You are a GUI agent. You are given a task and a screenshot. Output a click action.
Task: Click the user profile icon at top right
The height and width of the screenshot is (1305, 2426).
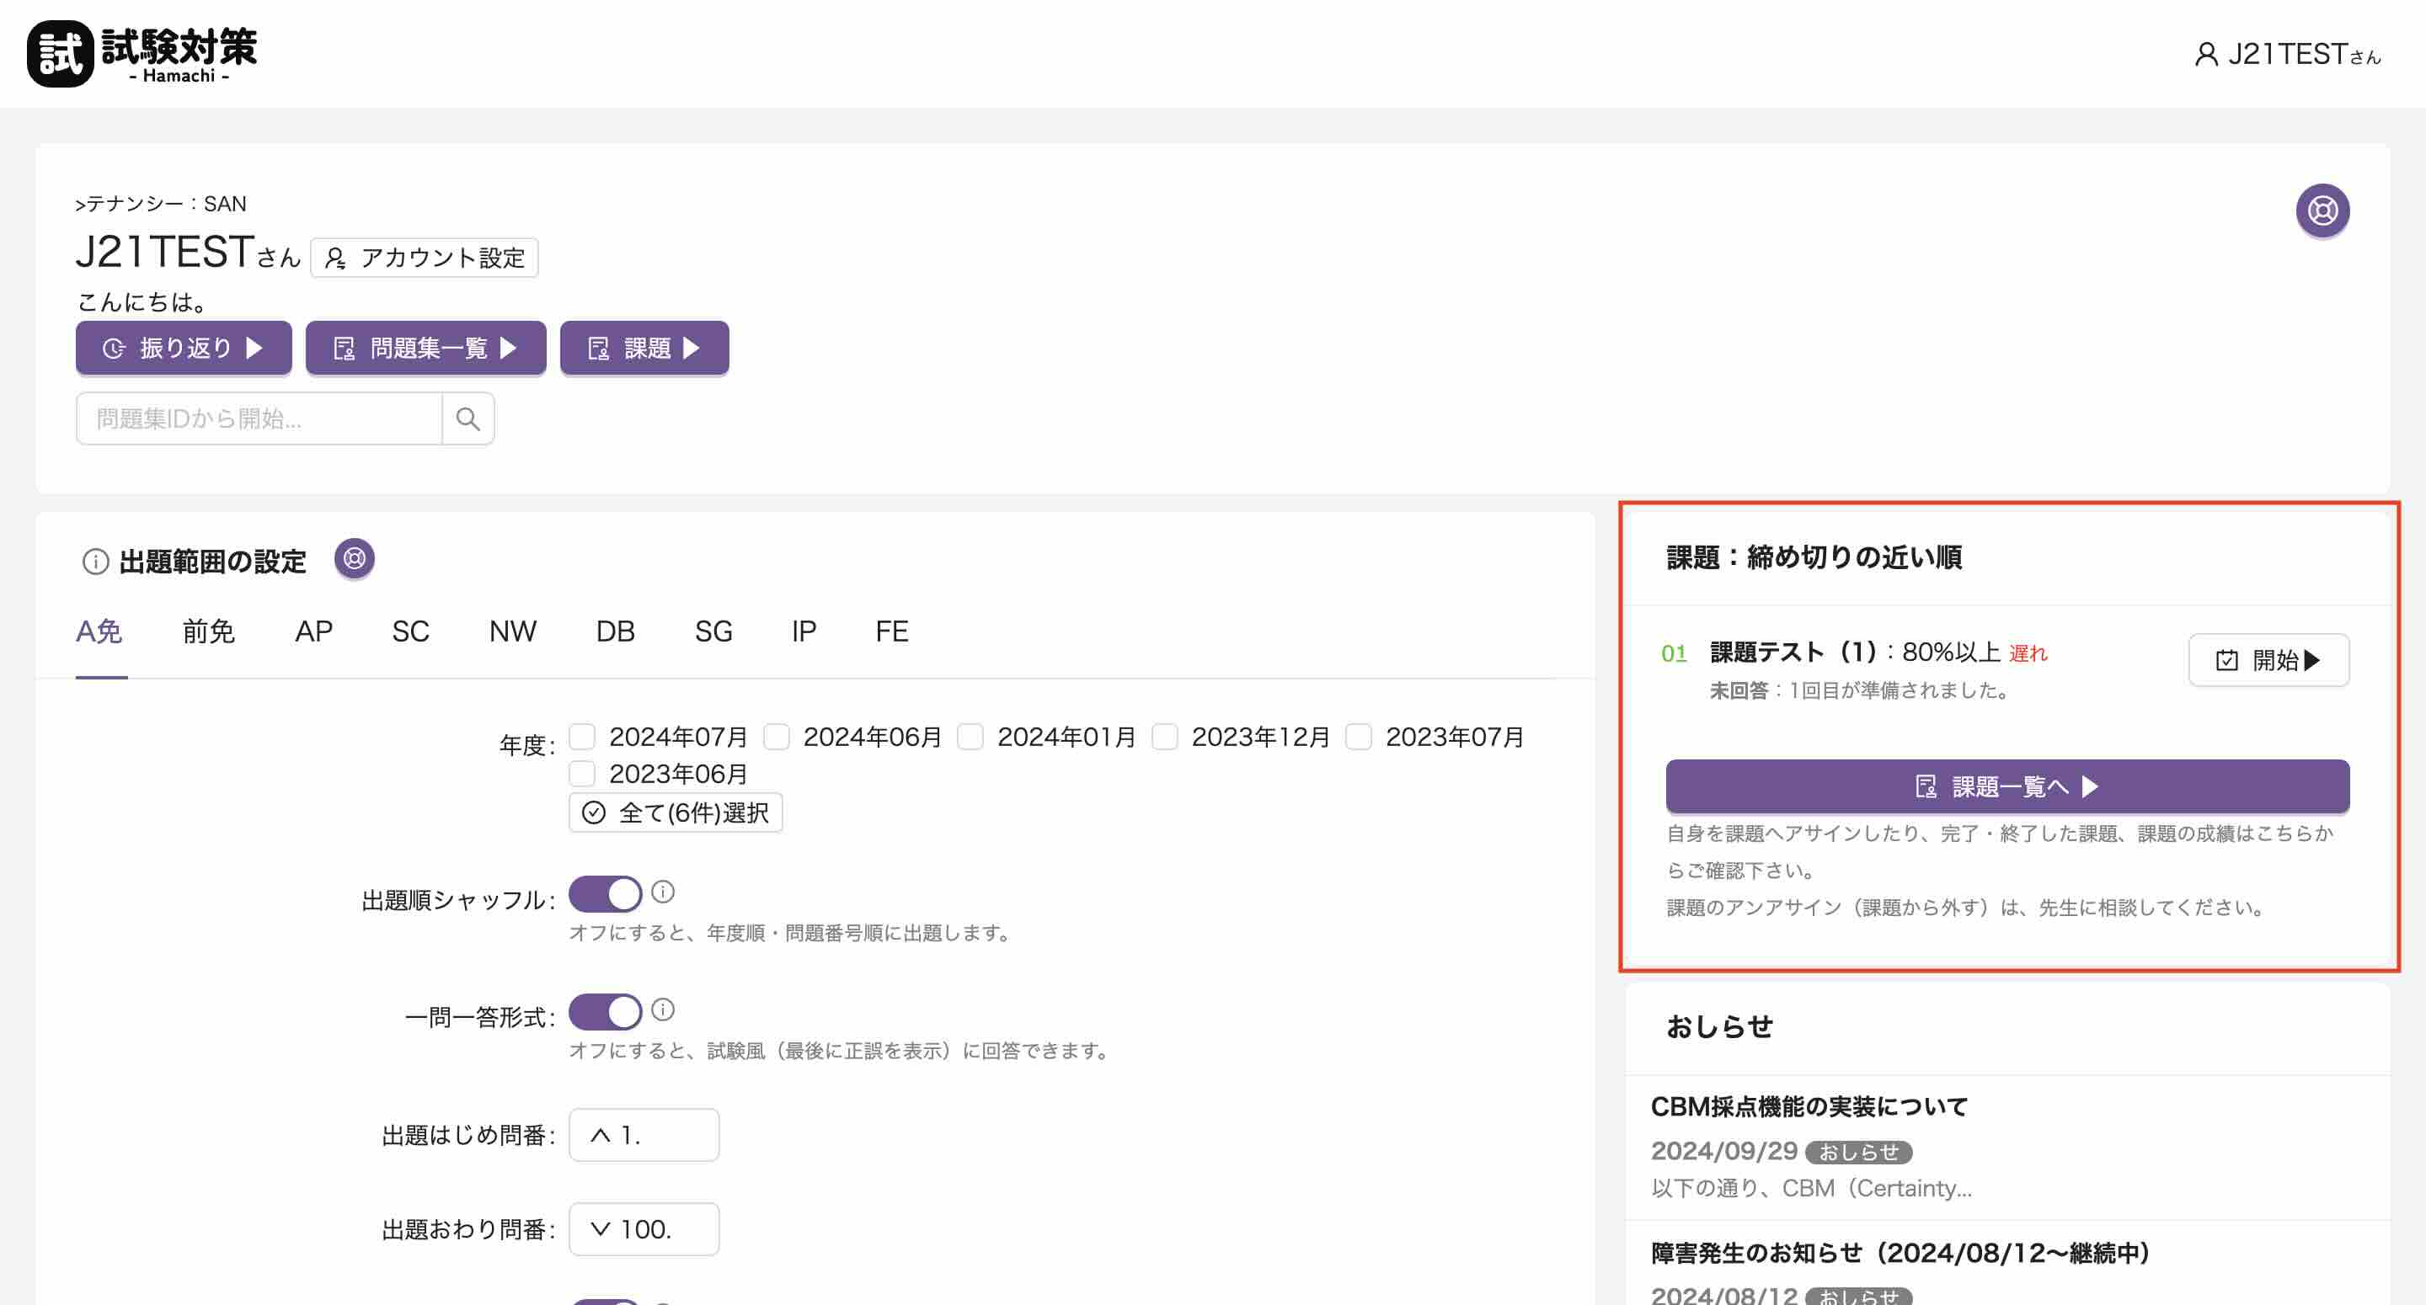tap(2205, 55)
